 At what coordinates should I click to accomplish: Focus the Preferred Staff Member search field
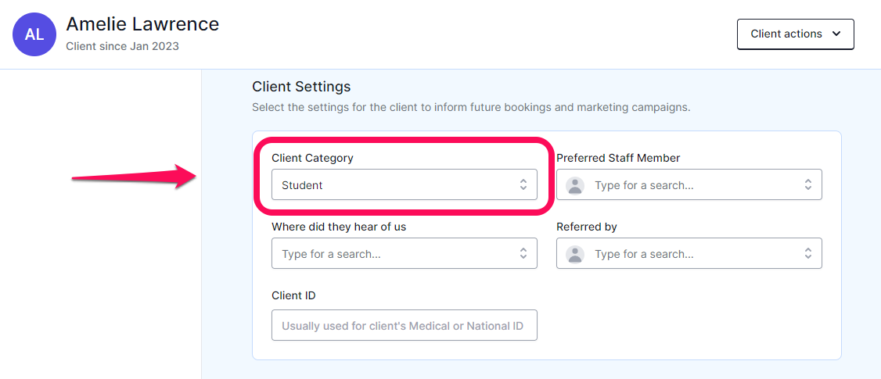point(689,184)
